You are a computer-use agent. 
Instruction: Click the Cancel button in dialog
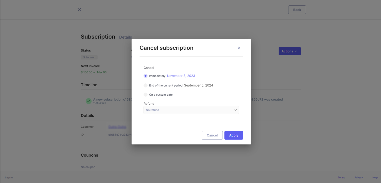coord(212,135)
